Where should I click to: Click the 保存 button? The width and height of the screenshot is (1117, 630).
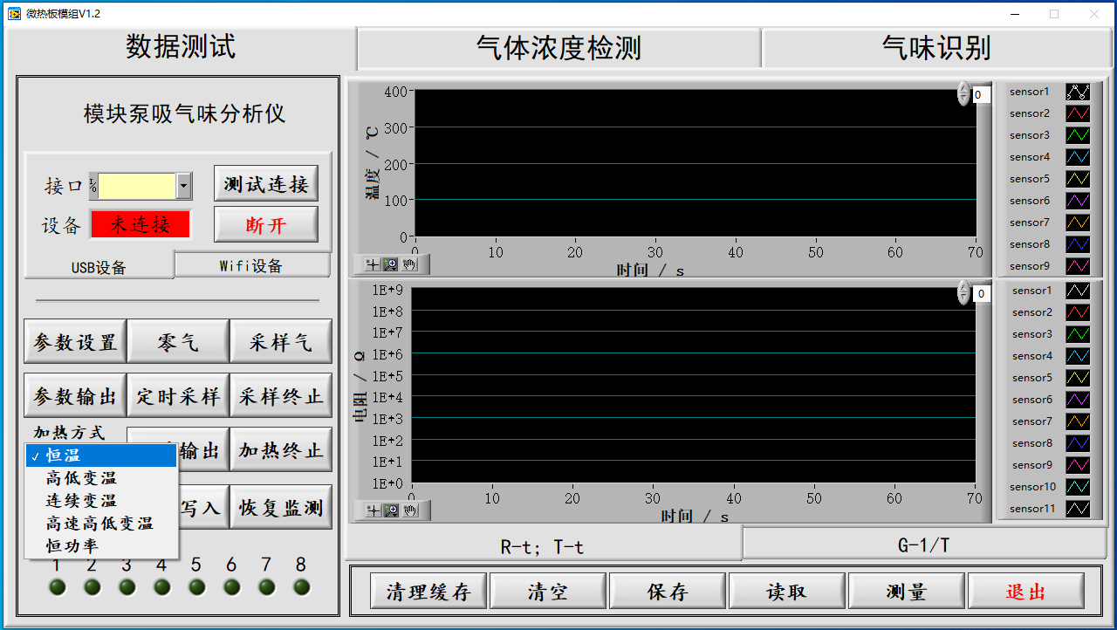click(x=668, y=592)
